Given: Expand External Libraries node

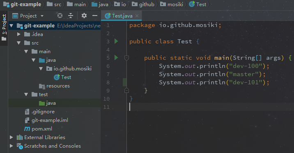Looking at the screenshot, I should [x=11, y=137].
